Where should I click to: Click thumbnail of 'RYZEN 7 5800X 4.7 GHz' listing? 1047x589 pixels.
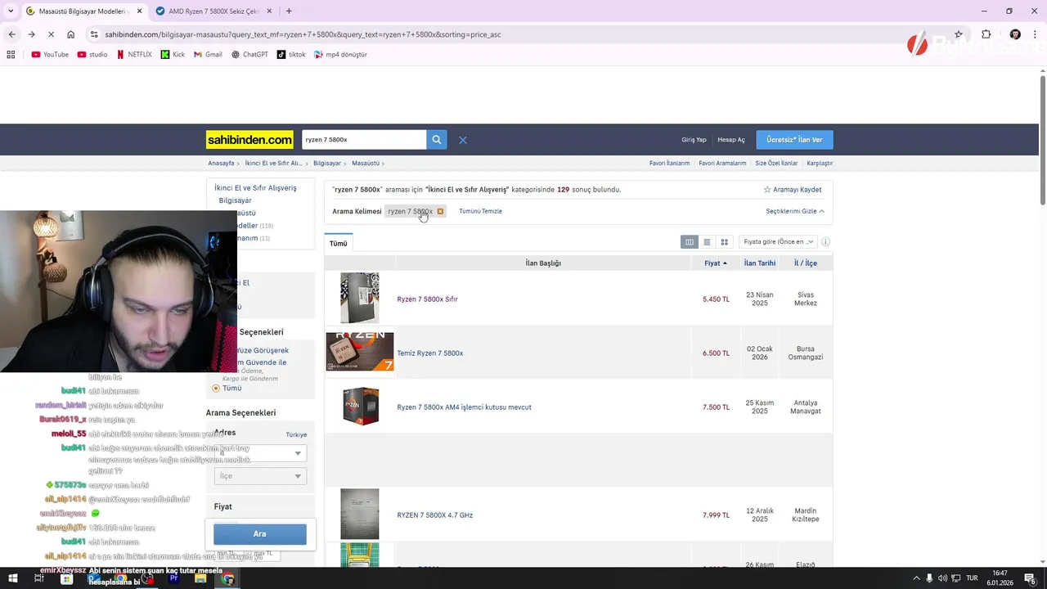[360, 514]
